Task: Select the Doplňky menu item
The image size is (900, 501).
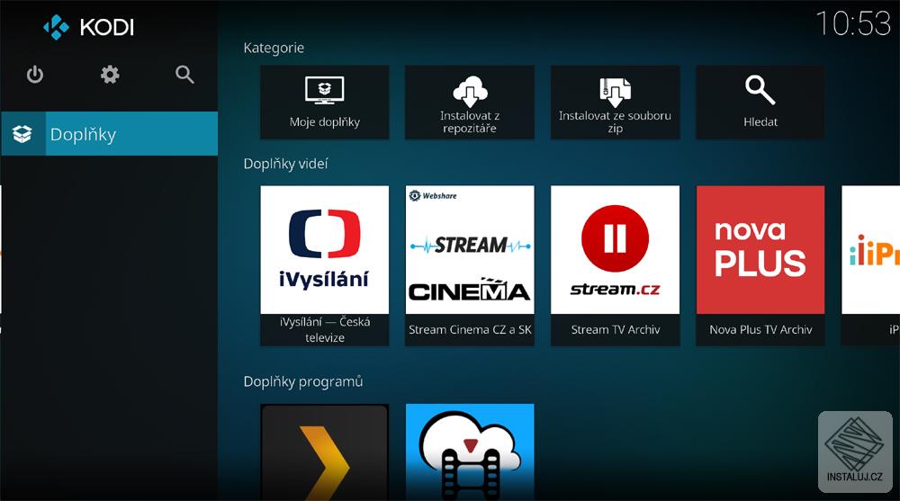Action: 109,134
